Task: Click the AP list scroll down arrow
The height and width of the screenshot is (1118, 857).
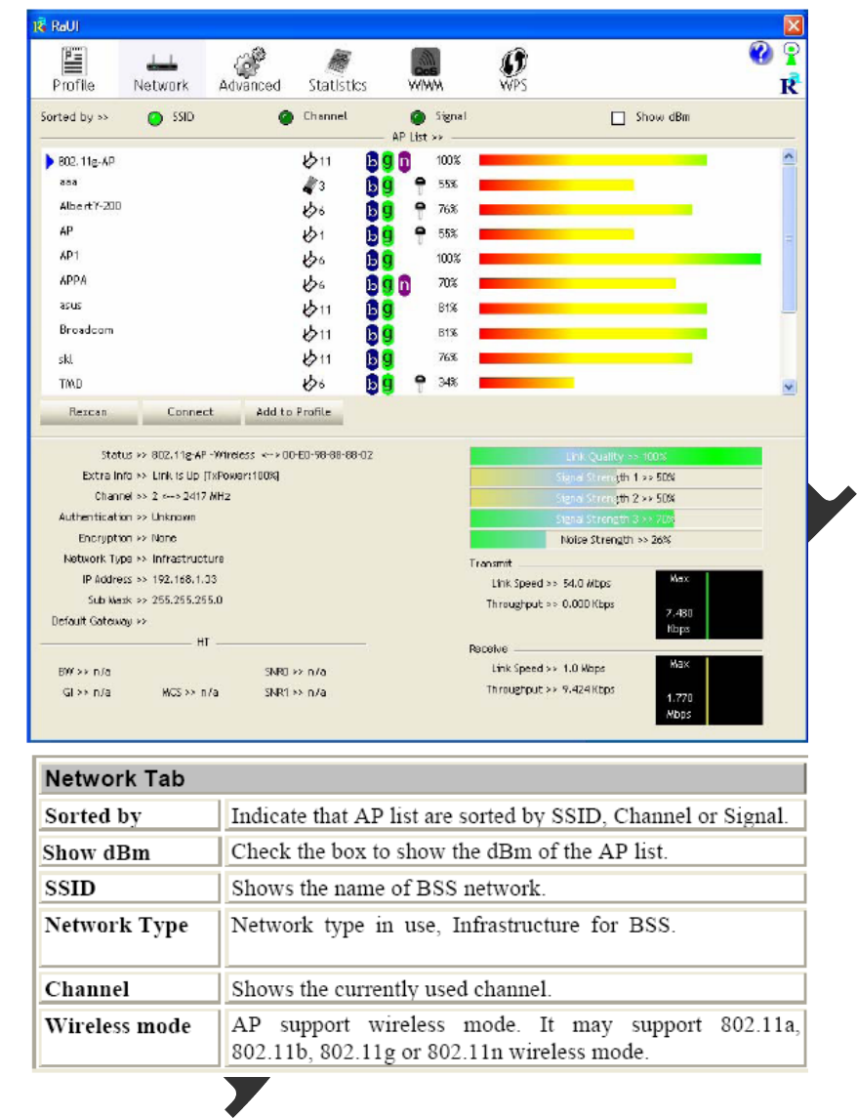Action: pyautogui.click(x=789, y=388)
